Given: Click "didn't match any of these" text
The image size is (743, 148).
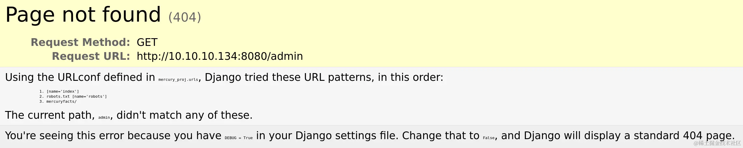Looking at the screenshot, I should pos(184,115).
